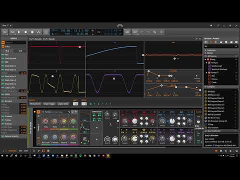Open the PLAY menu in the transport bar
Screen dimensions: 240x180
[x=12, y=32]
